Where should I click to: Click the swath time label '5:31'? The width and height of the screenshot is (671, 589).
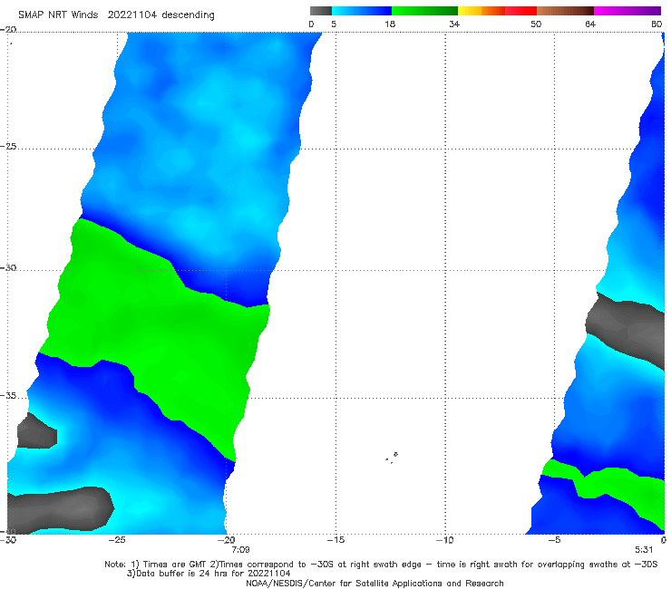[x=644, y=550]
